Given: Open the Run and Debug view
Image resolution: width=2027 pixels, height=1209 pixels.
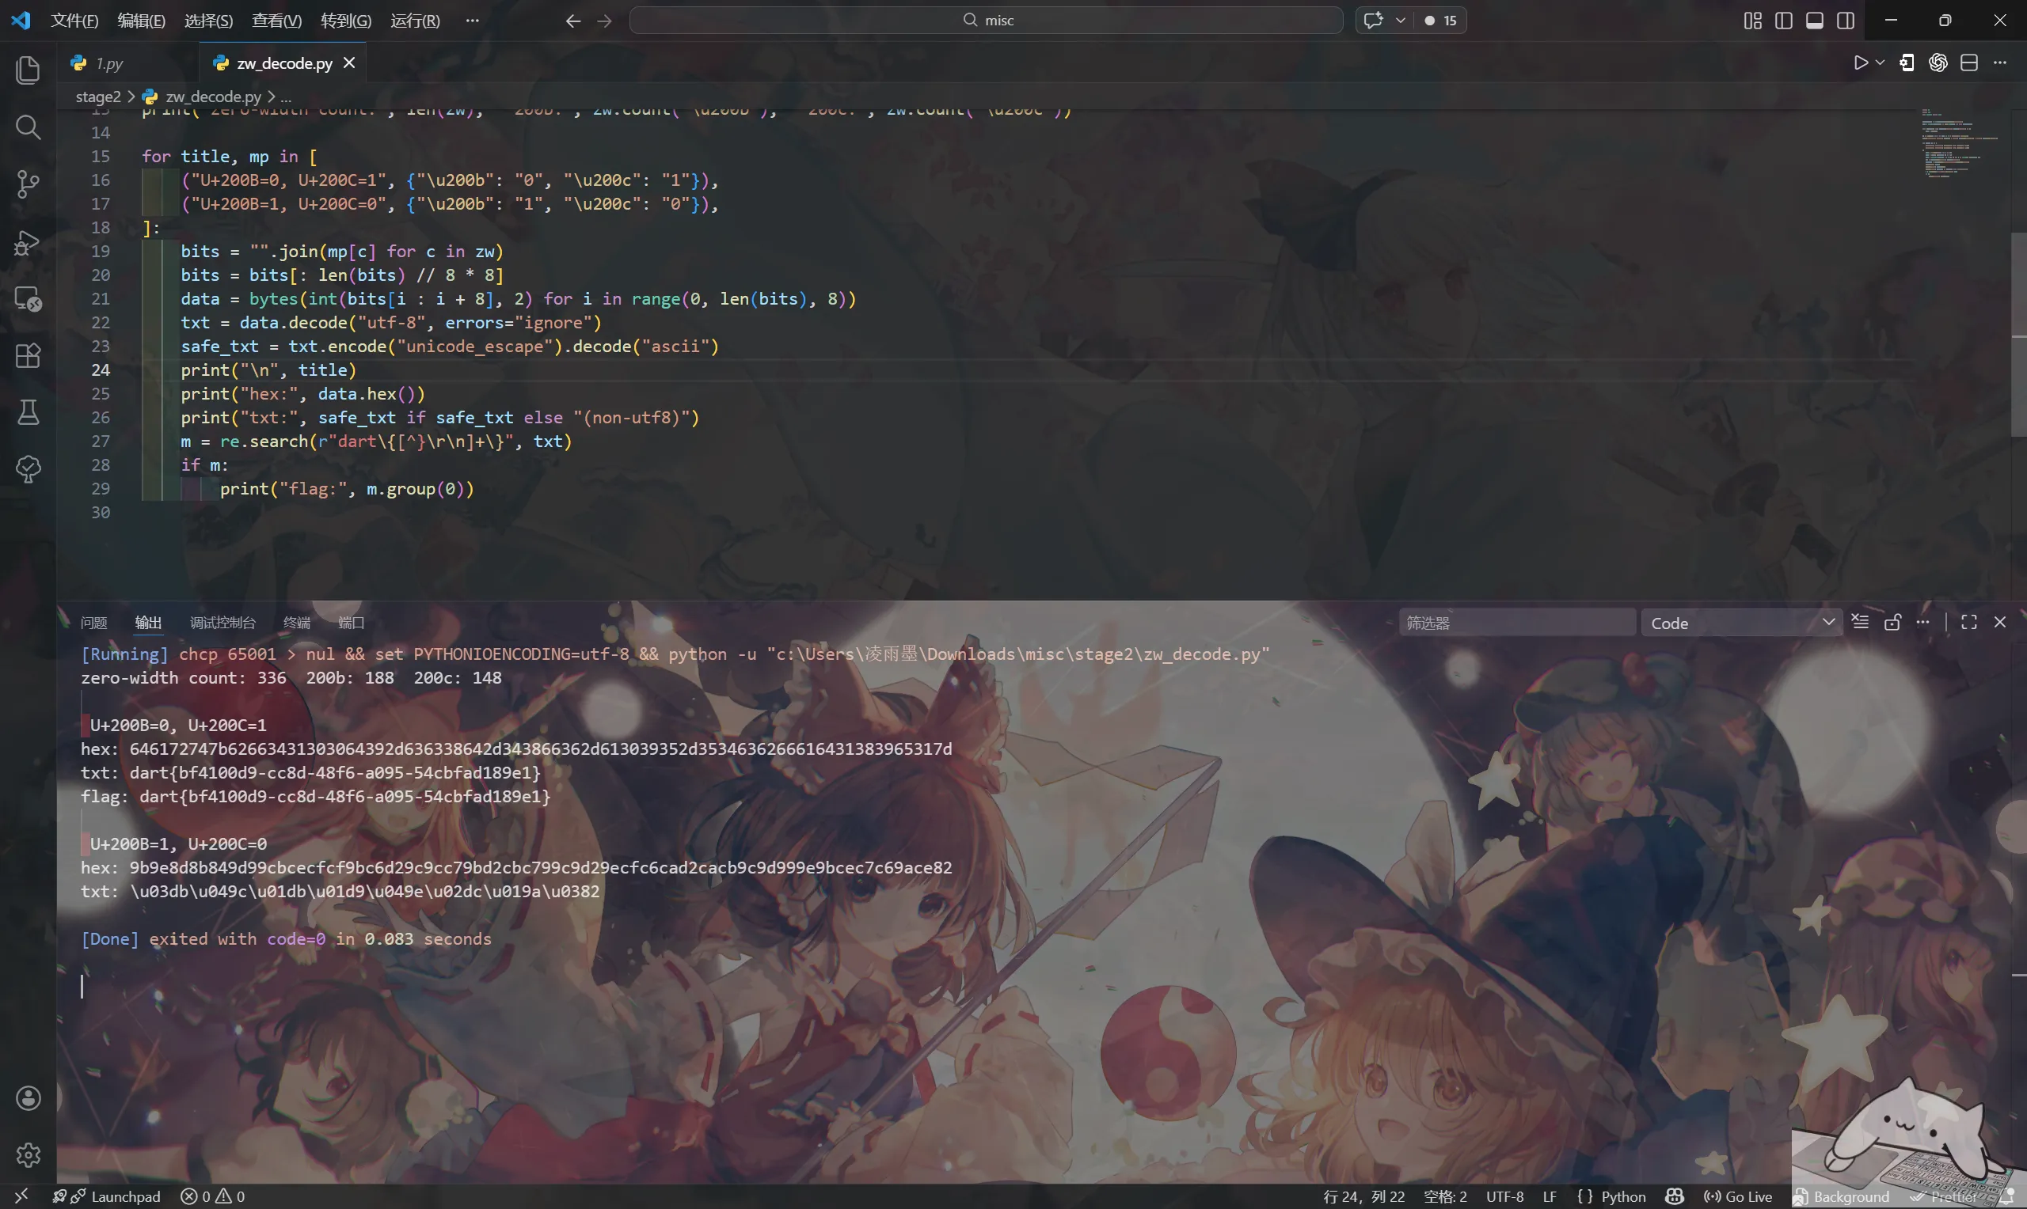Looking at the screenshot, I should pyautogui.click(x=28, y=242).
